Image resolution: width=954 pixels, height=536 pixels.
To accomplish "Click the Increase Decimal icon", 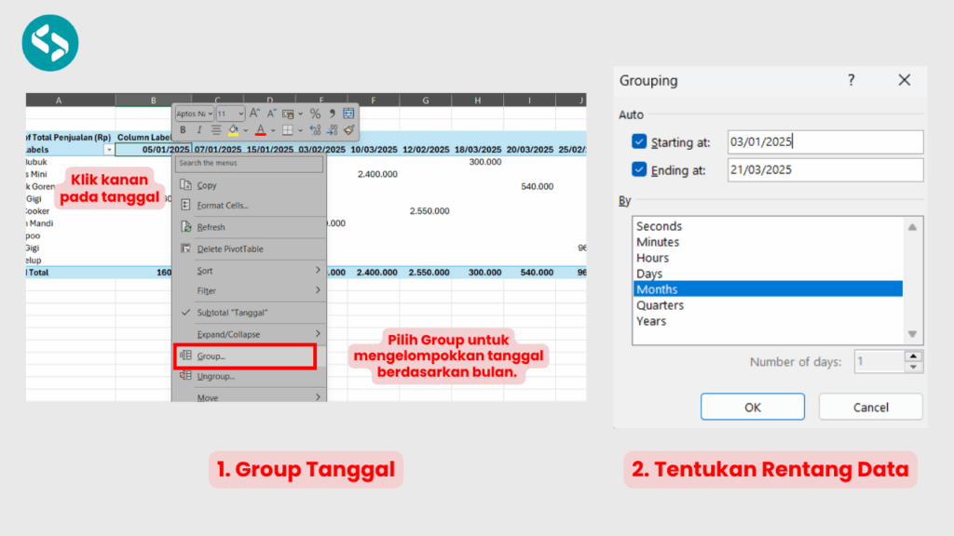I will (316, 130).
